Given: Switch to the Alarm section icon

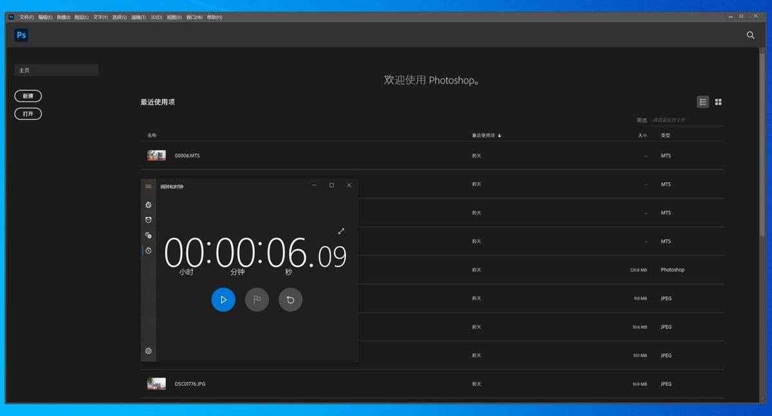Looking at the screenshot, I should [x=149, y=220].
